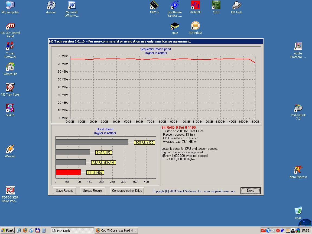Launch the ATI Tray Tools shortcut

(x=10, y=90)
